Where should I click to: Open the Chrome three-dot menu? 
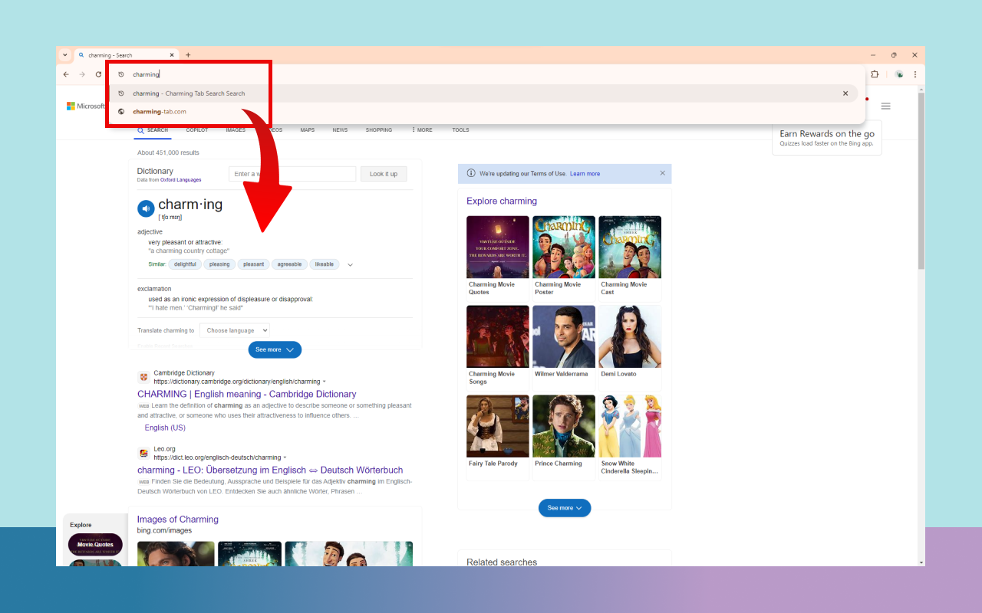coord(914,74)
